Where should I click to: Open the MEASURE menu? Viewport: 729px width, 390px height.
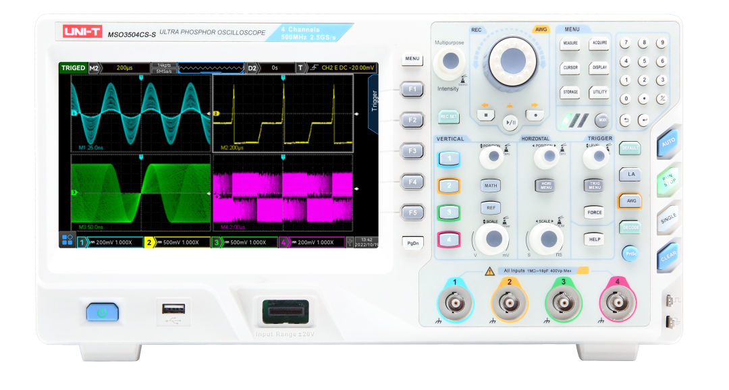click(x=569, y=43)
